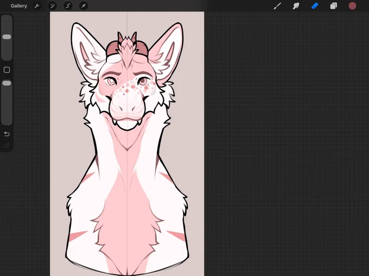Open the Layers panel
The width and height of the screenshot is (369, 276).
click(x=334, y=6)
